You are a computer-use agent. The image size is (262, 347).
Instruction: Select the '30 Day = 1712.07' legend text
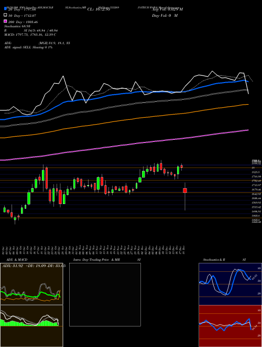22,15
